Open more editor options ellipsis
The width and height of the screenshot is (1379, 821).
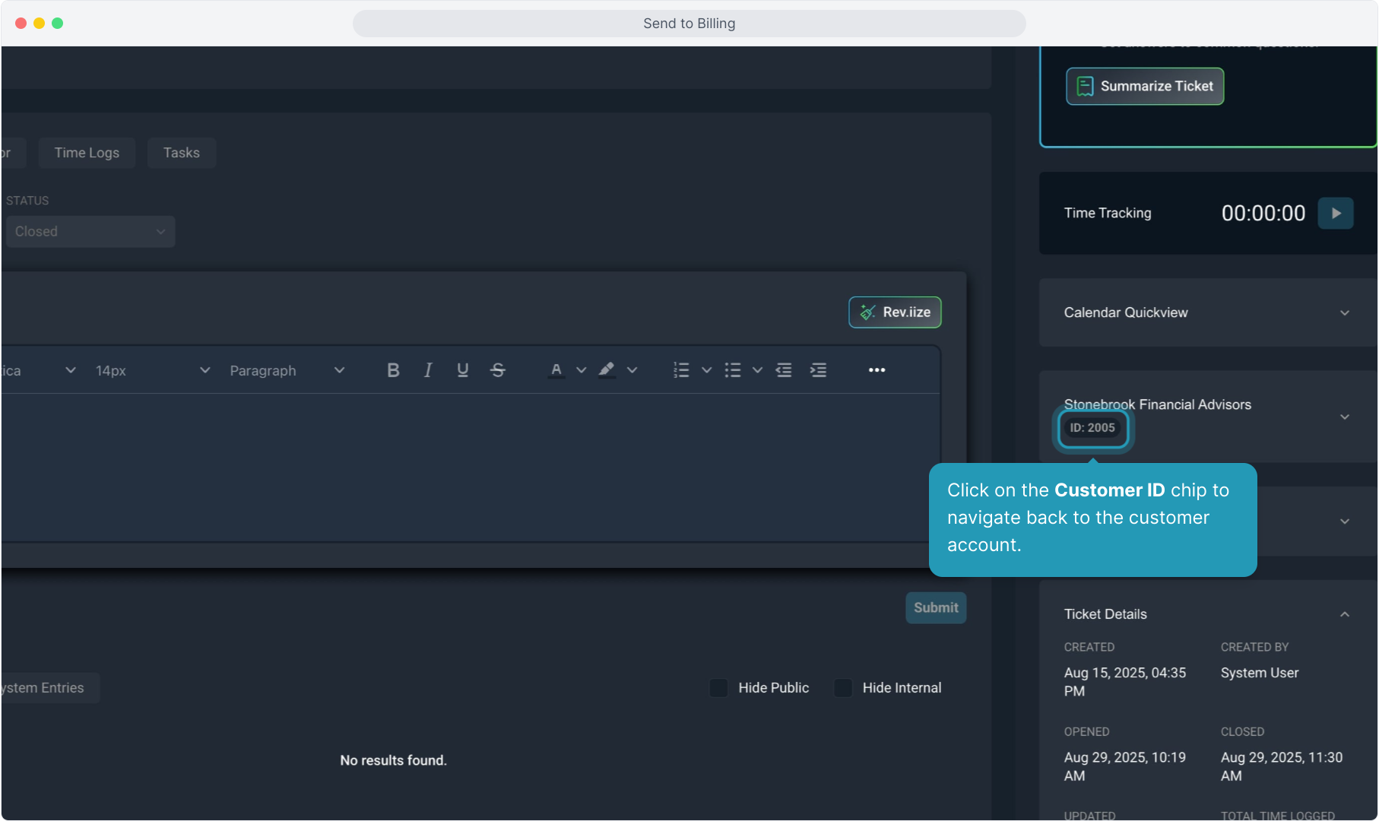877,370
